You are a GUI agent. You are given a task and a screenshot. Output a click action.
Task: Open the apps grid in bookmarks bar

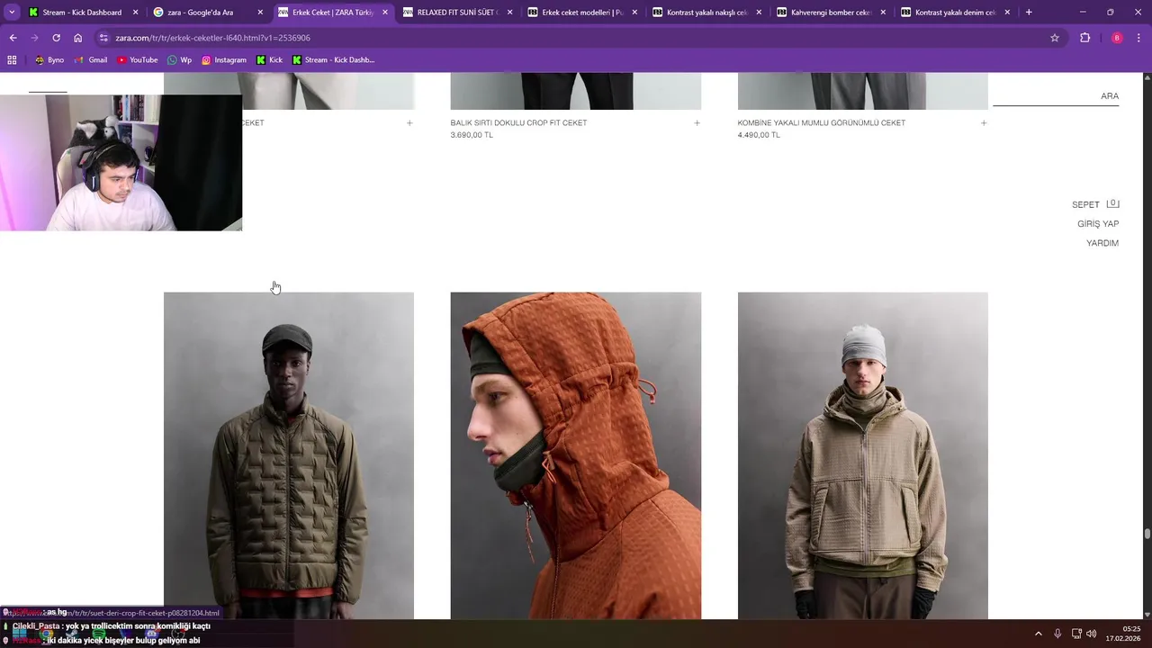12,60
